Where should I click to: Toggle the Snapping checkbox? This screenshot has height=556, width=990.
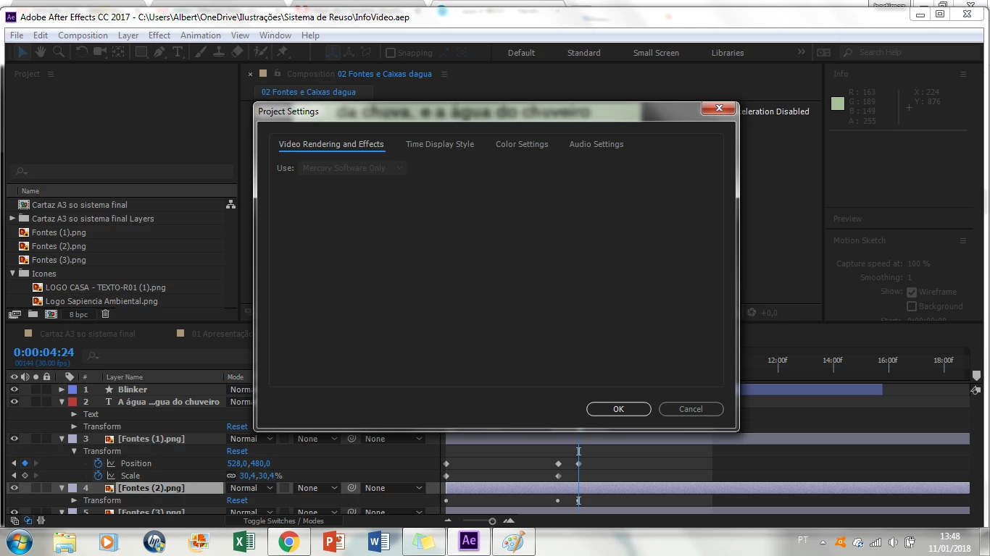[391, 53]
